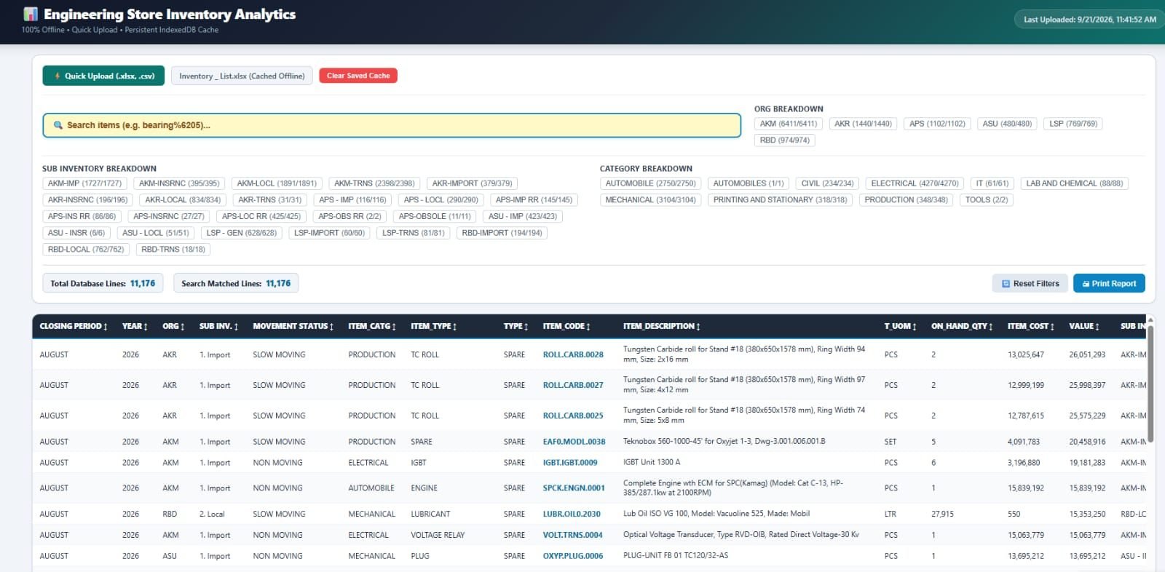Viewport: 1165px width, 572px height.
Task: Focus the item search field
Action: (392, 125)
